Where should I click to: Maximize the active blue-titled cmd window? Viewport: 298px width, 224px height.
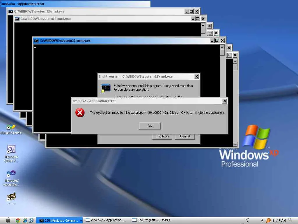tap(217, 41)
